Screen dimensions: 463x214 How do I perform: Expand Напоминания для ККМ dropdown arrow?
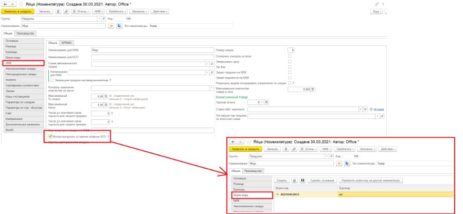point(207,73)
